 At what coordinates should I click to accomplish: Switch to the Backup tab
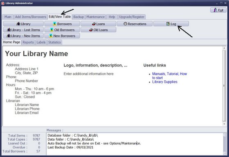[x=79, y=17]
